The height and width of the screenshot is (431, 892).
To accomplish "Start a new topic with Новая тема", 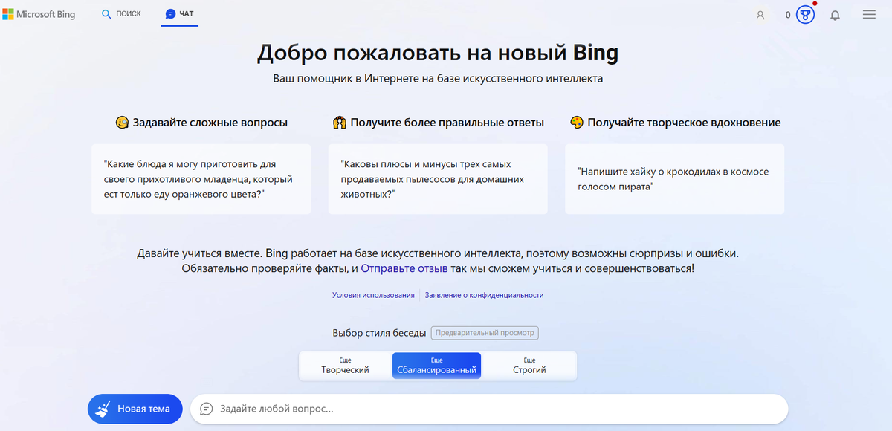I will [135, 409].
